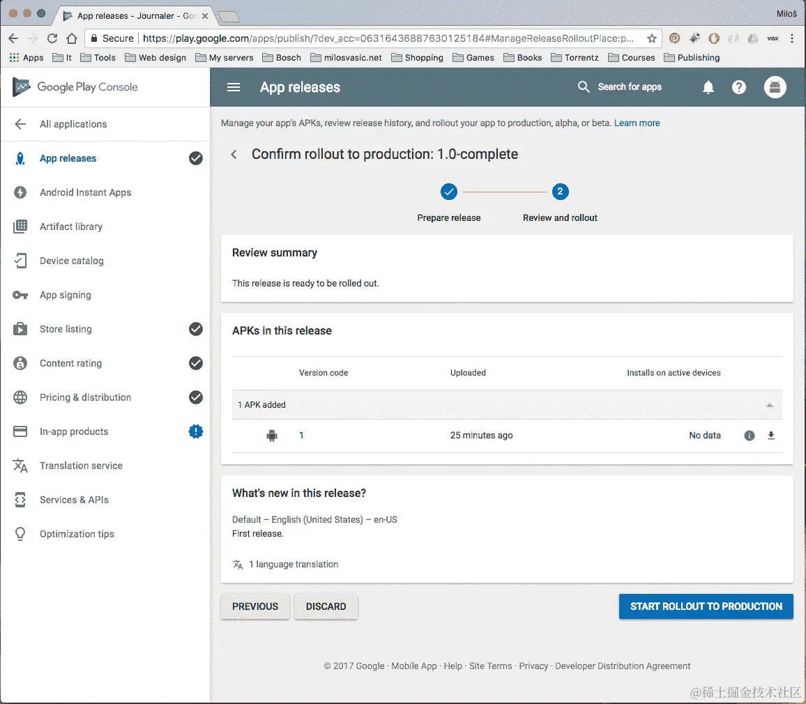Go back using the chevron beside Confirm rollout
Image resolution: width=806 pixels, height=704 pixels.
pos(234,154)
